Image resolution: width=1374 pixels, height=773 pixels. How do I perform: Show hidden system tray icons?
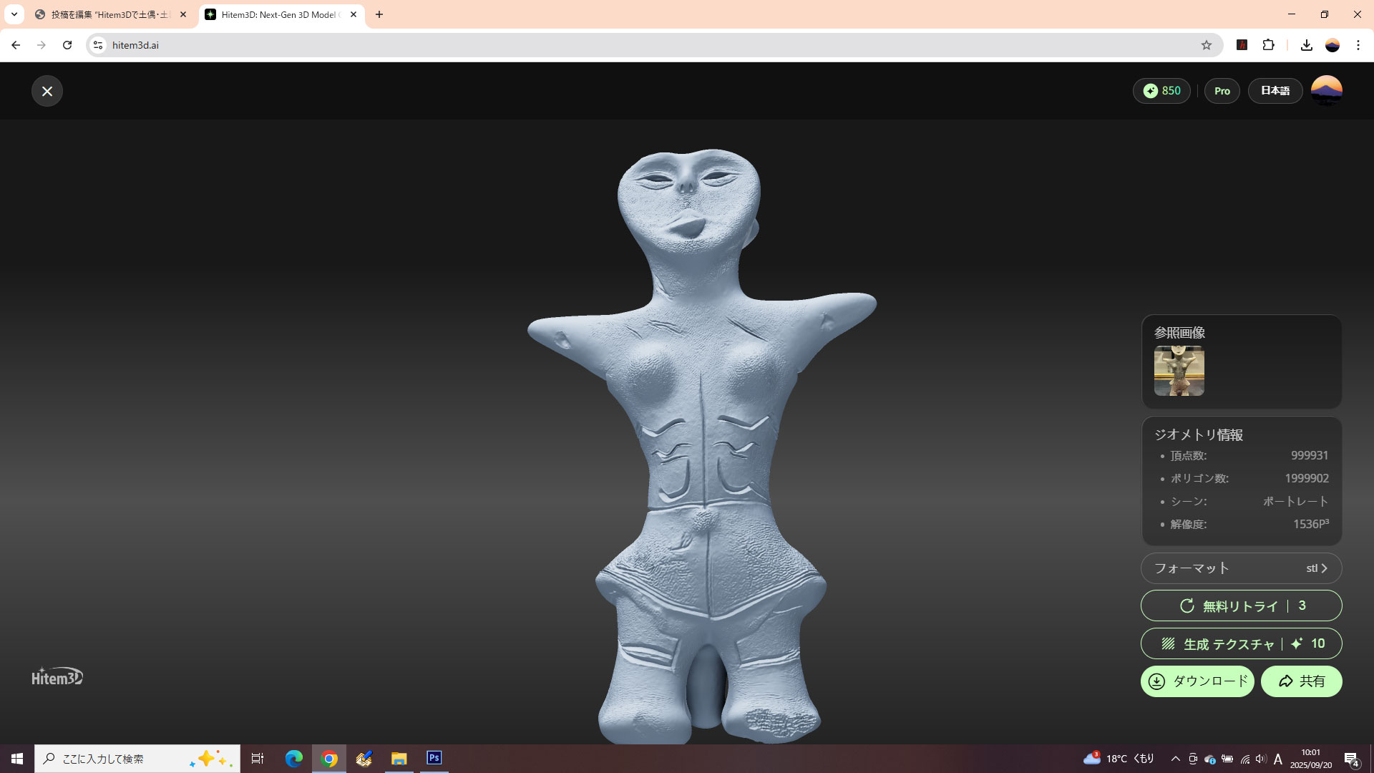pyautogui.click(x=1175, y=759)
